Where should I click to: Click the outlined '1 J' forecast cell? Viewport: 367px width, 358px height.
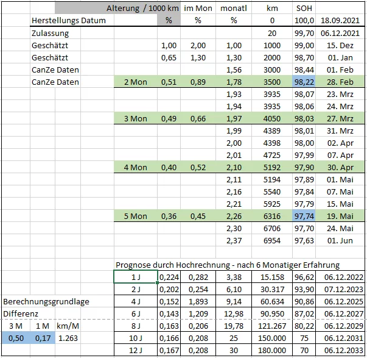135,277
